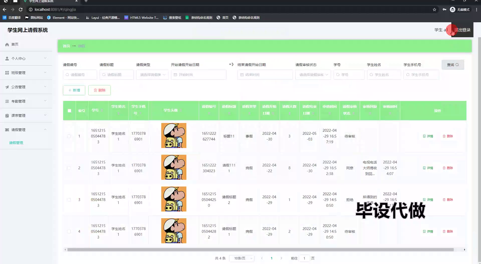Viewport: 481px width, 264px height.
Task: Click go-to page number input
Action: click(x=304, y=258)
